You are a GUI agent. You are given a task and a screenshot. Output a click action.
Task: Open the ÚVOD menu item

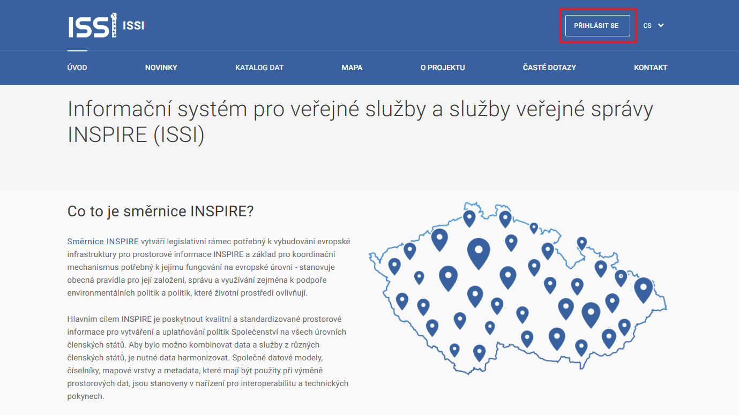coord(77,67)
